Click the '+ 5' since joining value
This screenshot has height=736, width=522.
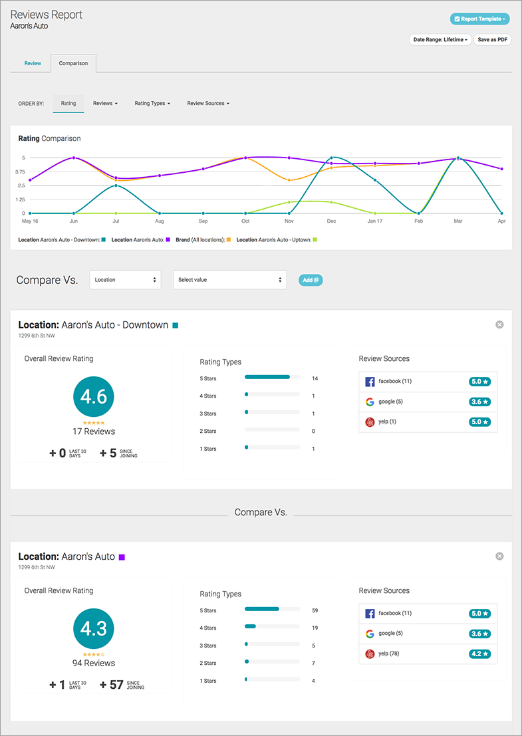pos(108,453)
